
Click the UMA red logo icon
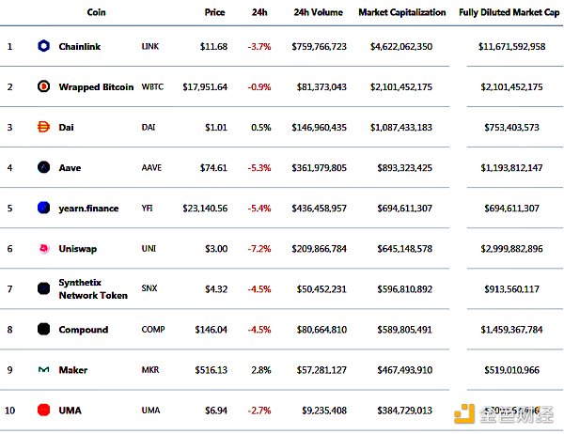43,411
